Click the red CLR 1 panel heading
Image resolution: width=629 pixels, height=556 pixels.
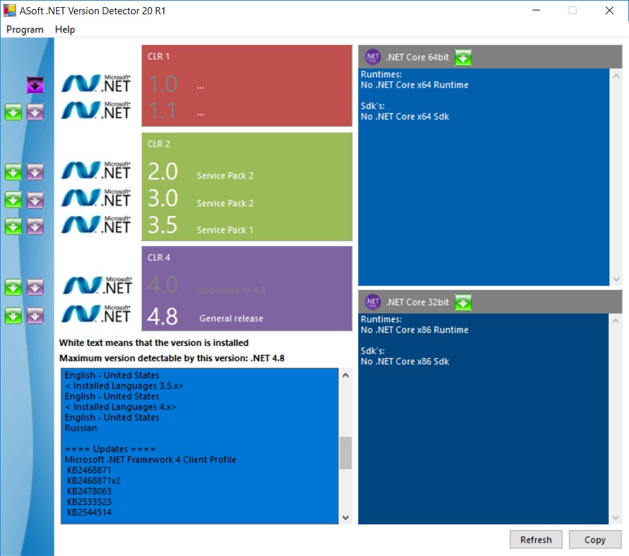tap(158, 56)
